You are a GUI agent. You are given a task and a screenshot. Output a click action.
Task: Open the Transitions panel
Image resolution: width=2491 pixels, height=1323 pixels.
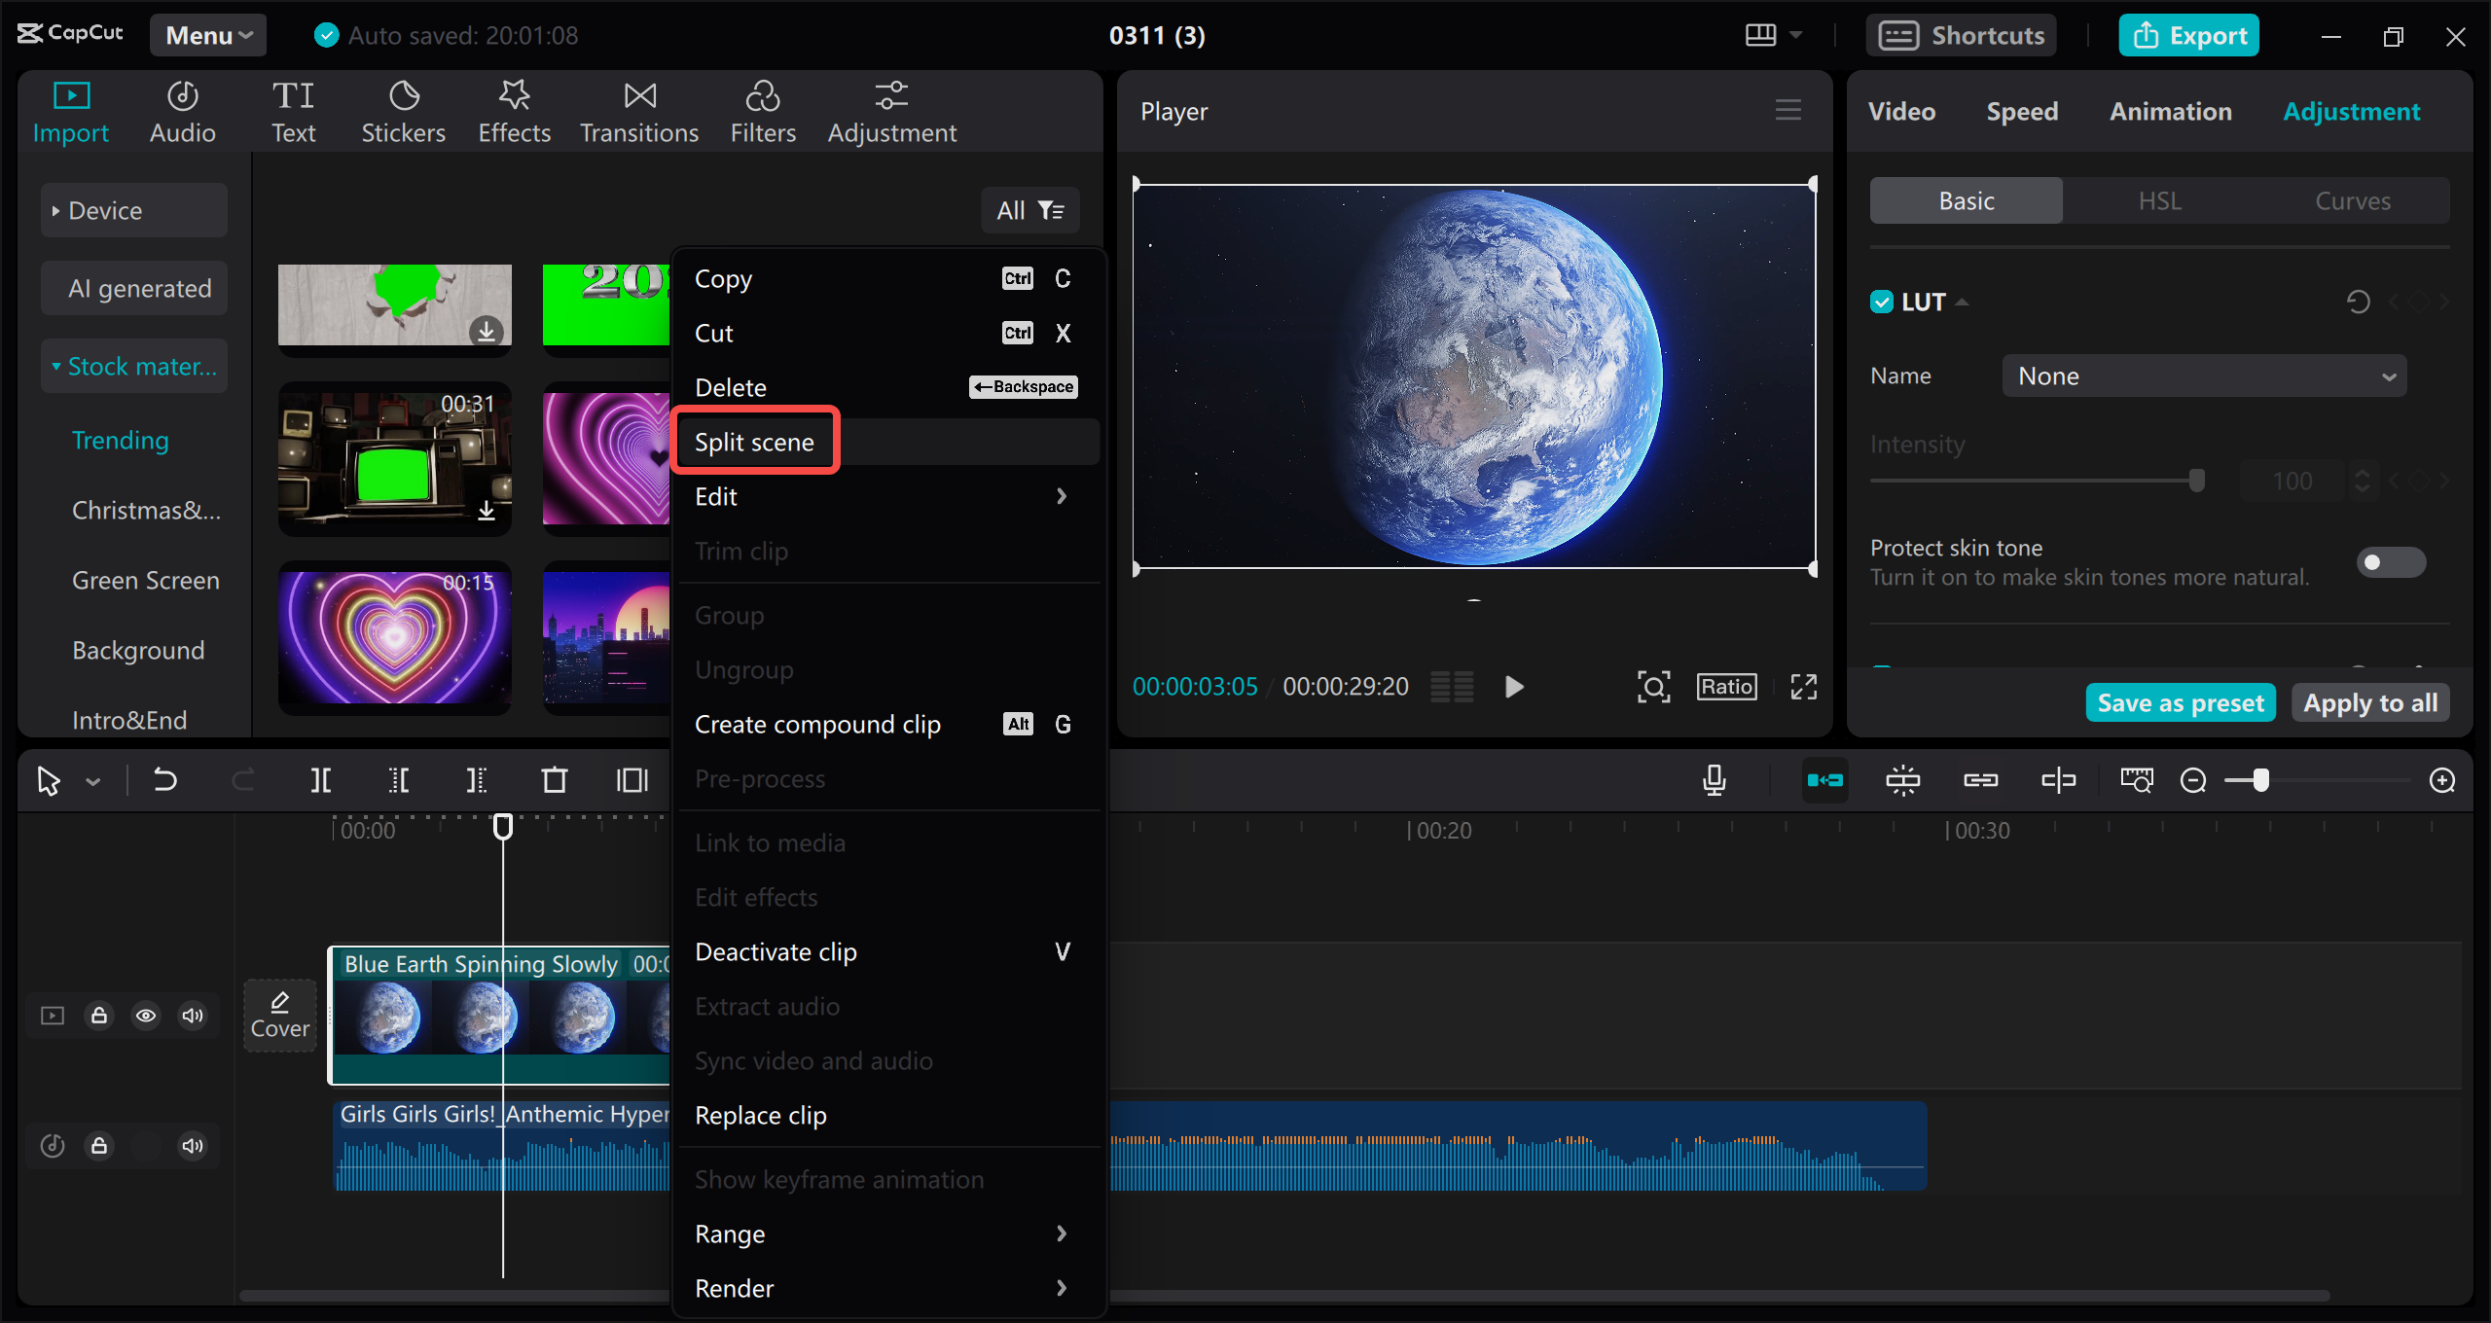(639, 112)
